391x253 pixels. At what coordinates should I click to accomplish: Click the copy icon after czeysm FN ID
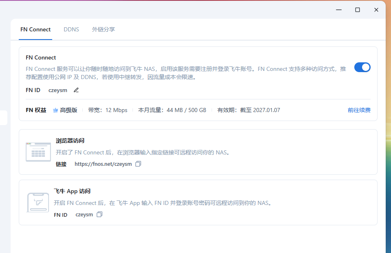[x=100, y=214]
